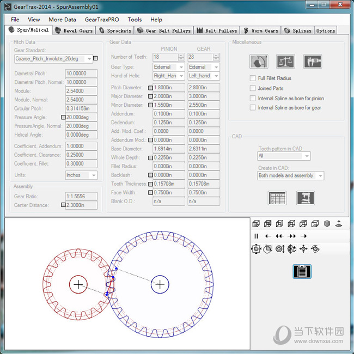Image resolution: width=354 pixels, height=354 pixels.
Task: Switch to the Bevel Gears tab
Action: pyautogui.click(x=74, y=30)
